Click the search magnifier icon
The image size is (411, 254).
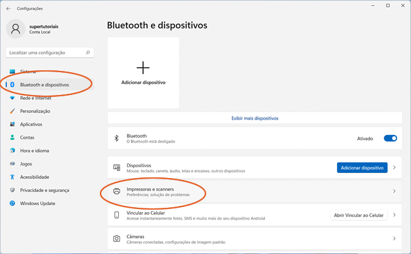click(88, 53)
